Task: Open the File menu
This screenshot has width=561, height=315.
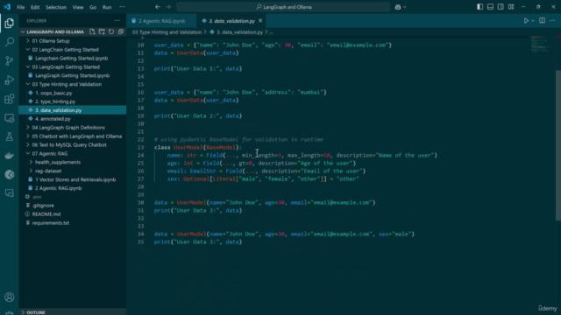Action: point(21,7)
